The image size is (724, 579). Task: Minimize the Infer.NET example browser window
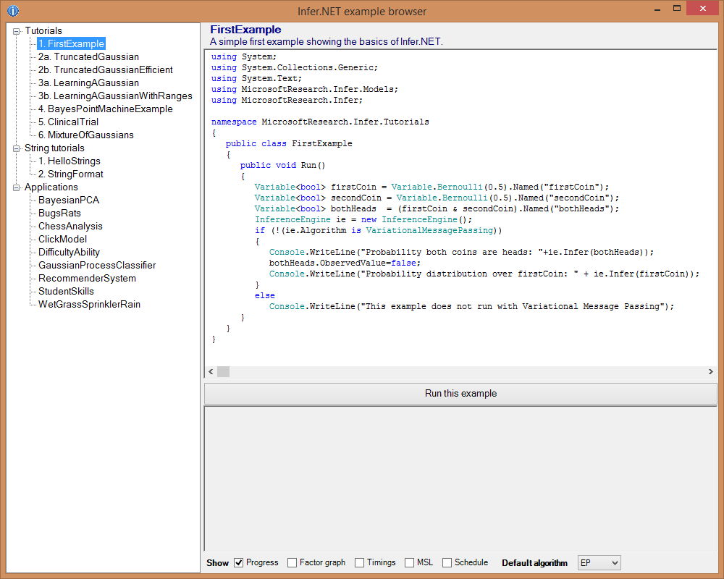[x=657, y=9]
